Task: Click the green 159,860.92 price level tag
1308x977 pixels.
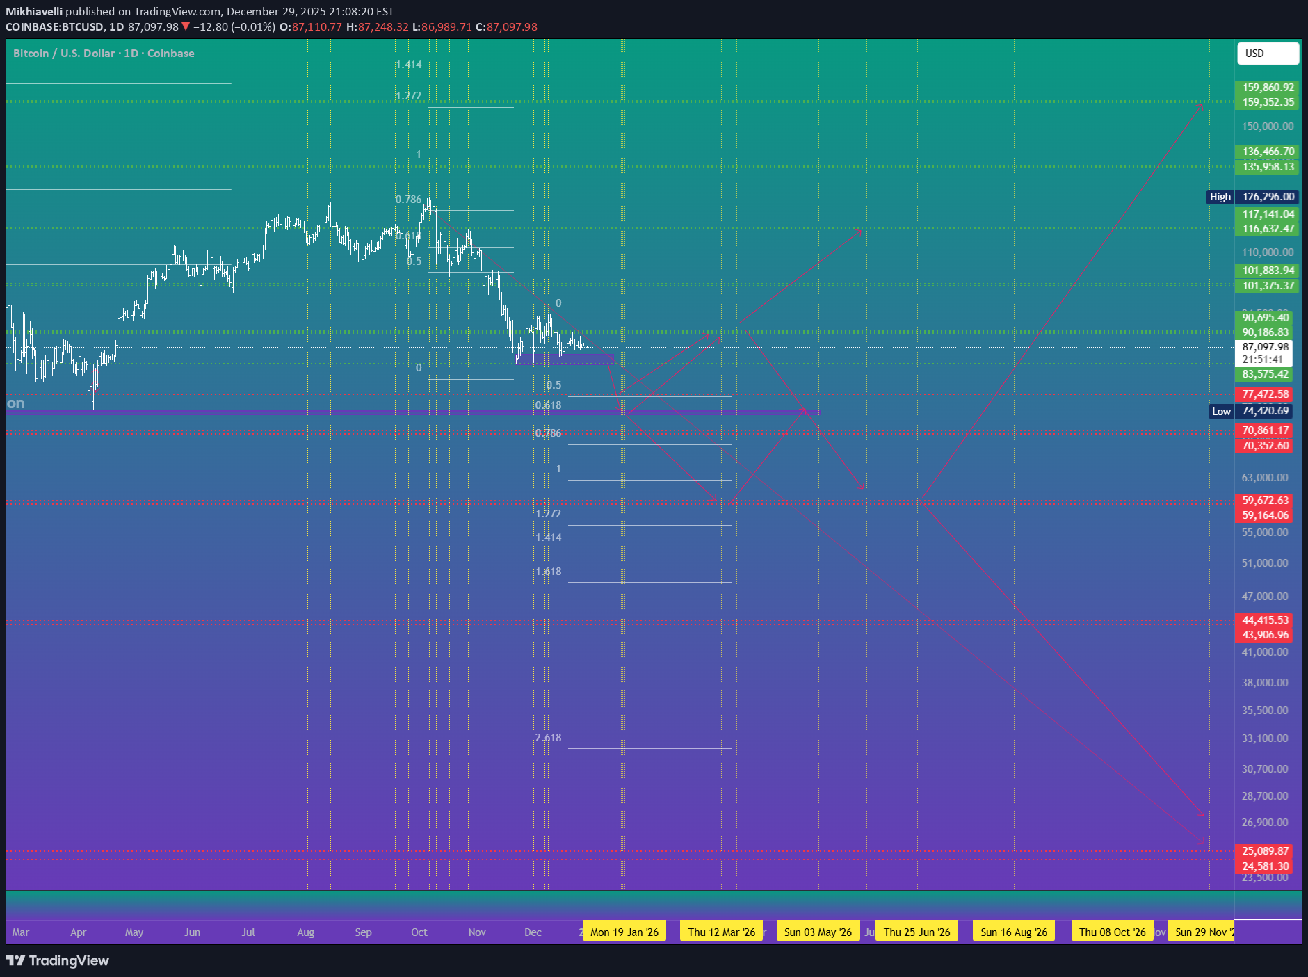Action: click(x=1268, y=88)
